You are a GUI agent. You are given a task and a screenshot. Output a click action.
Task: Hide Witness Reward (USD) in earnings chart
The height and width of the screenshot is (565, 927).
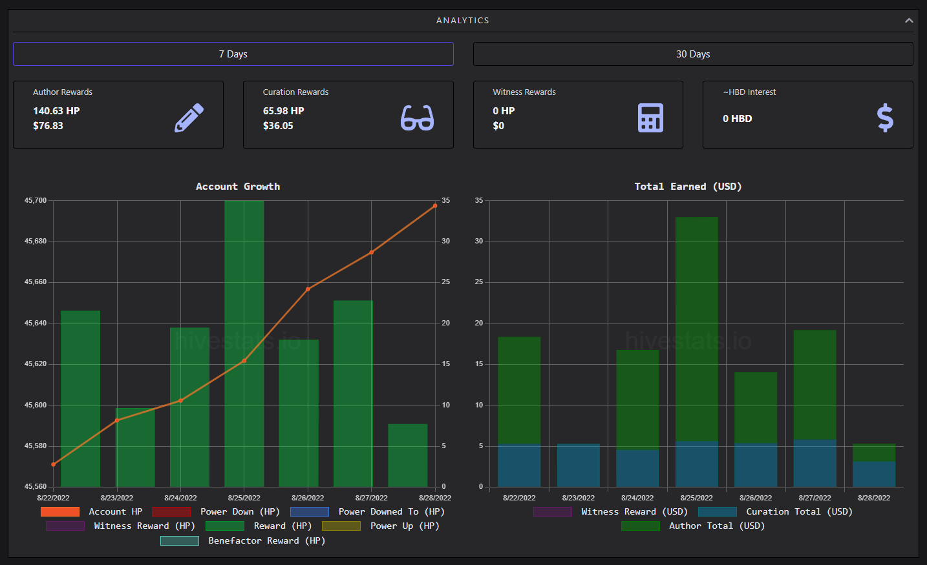(610, 511)
